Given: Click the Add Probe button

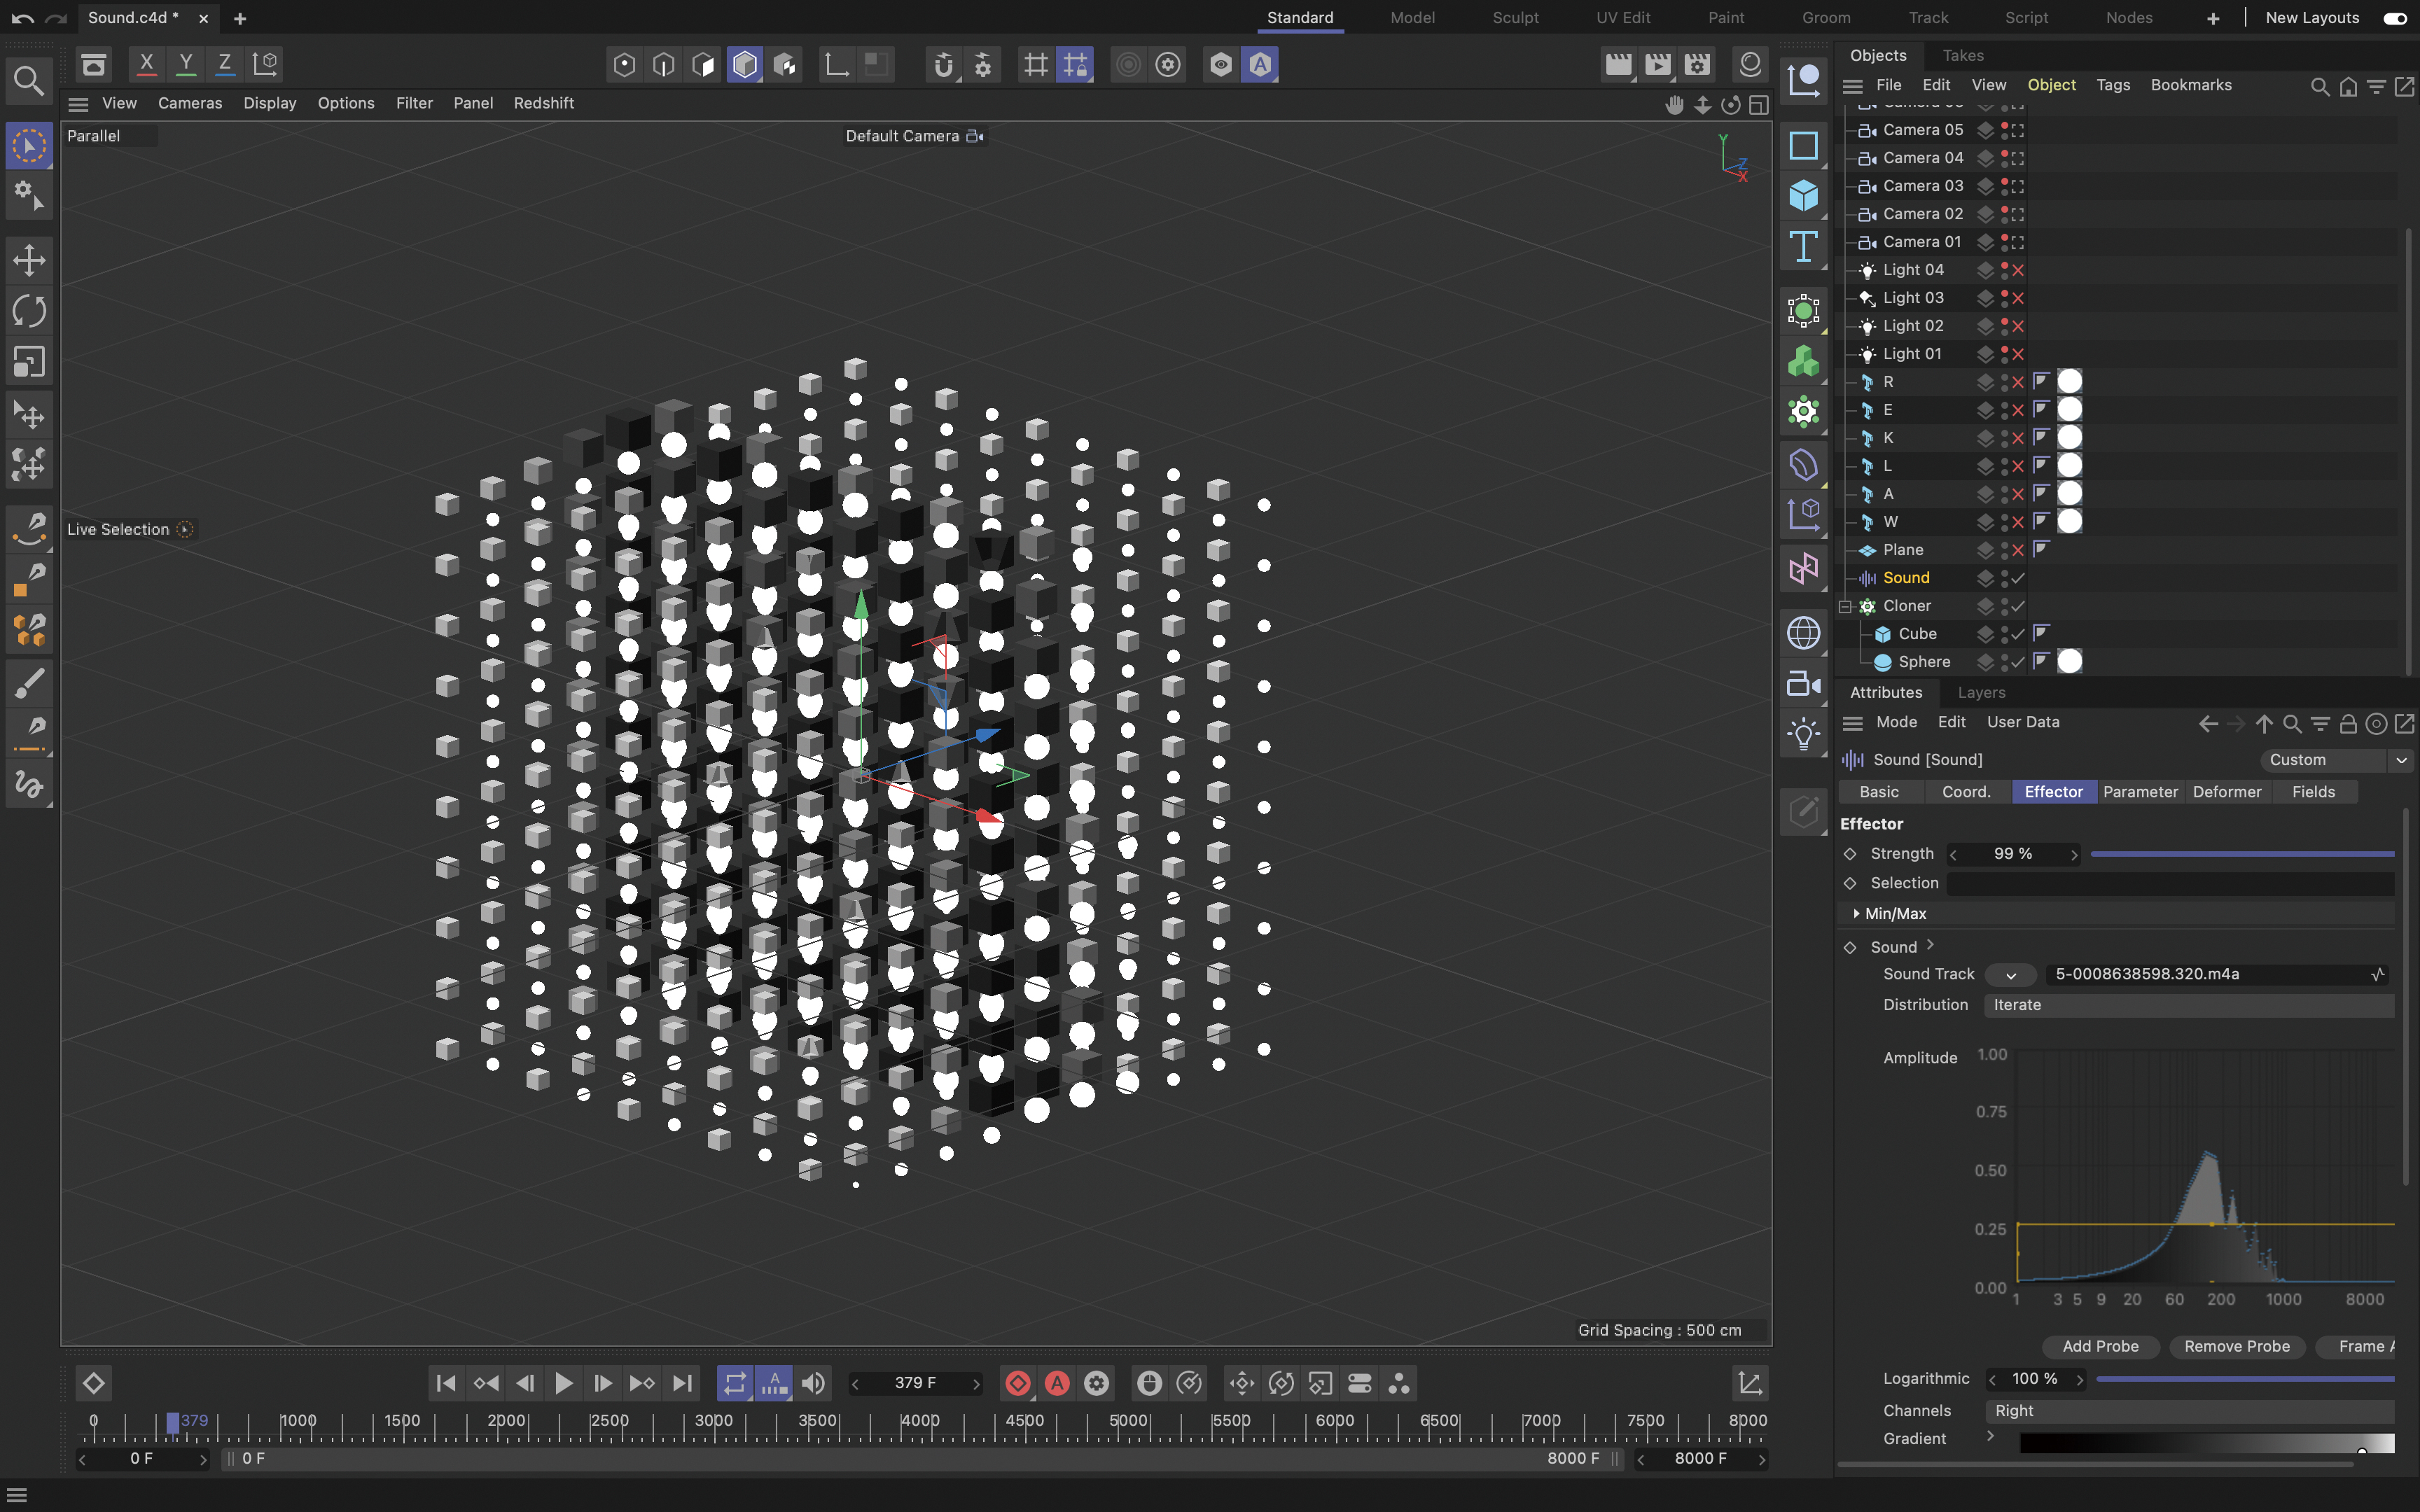Looking at the screenshot, I should coord(2100,1346).
